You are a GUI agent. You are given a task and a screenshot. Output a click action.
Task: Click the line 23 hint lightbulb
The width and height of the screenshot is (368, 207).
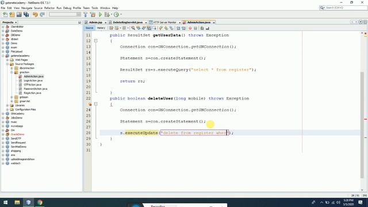[90, 104]
